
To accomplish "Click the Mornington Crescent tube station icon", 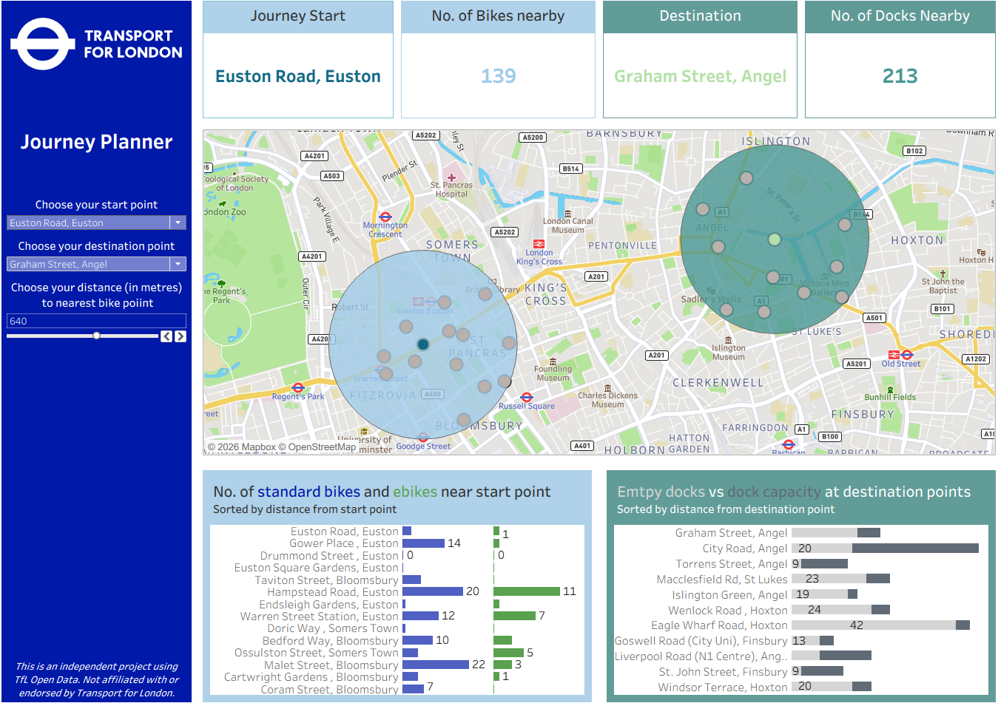I will point(385,216).
